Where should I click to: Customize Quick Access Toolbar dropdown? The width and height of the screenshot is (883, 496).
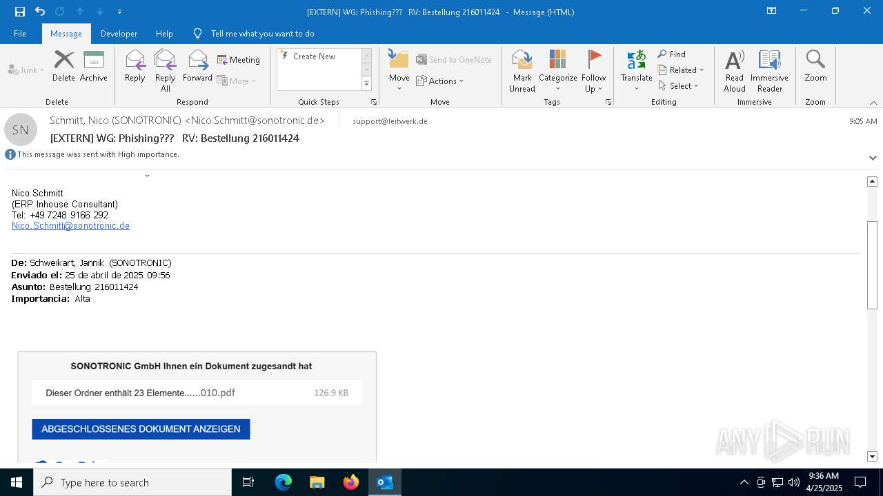point(119,12)
